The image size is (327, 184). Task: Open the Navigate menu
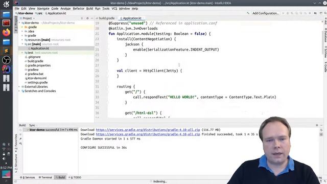click(x=43, y=9)
